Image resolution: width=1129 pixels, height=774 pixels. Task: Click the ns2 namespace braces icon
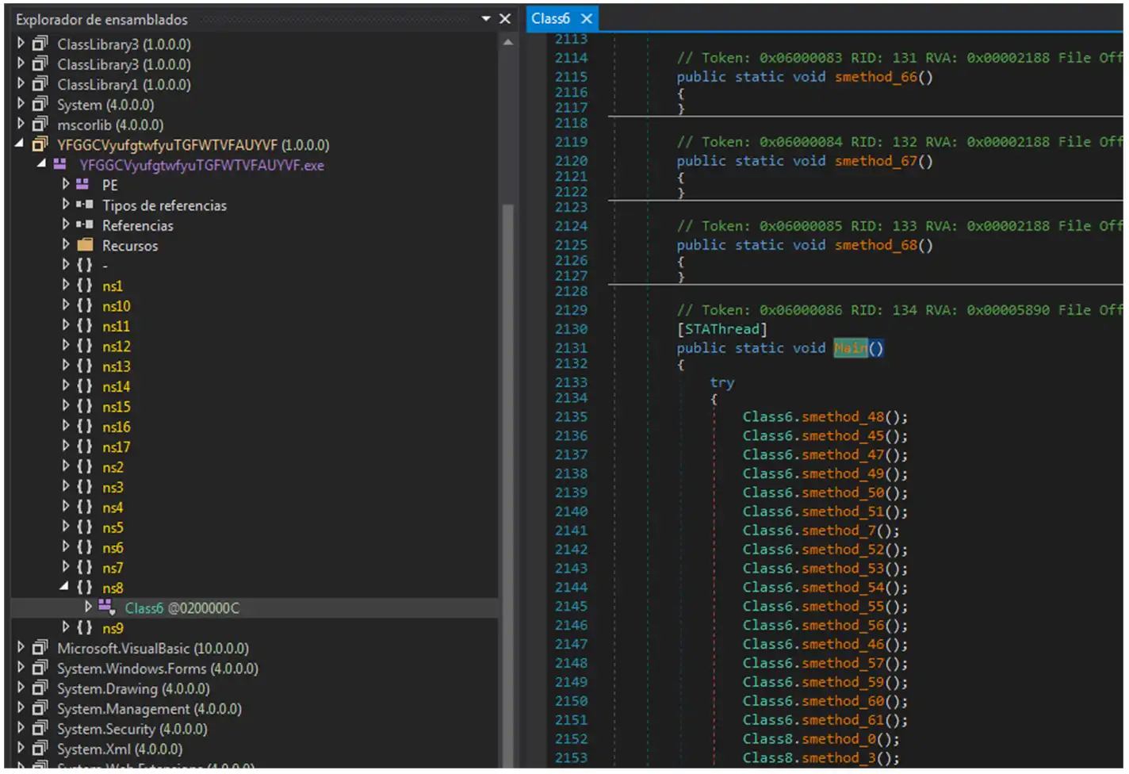[x=85, y=467]
